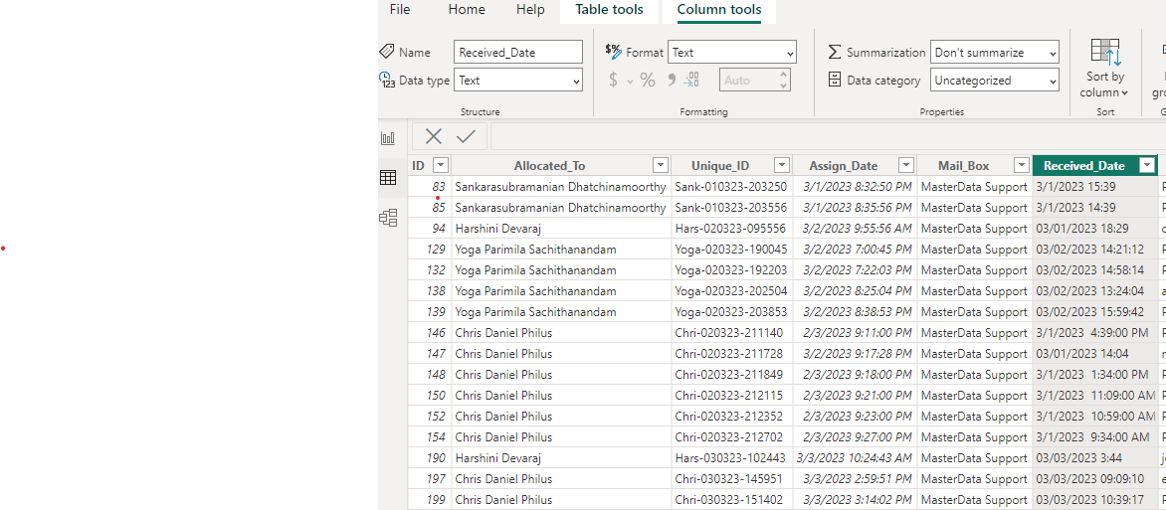Screen dimensions: 1166x510
Task: Click cell Chri-030323-151402
Action: click(731, 500)
